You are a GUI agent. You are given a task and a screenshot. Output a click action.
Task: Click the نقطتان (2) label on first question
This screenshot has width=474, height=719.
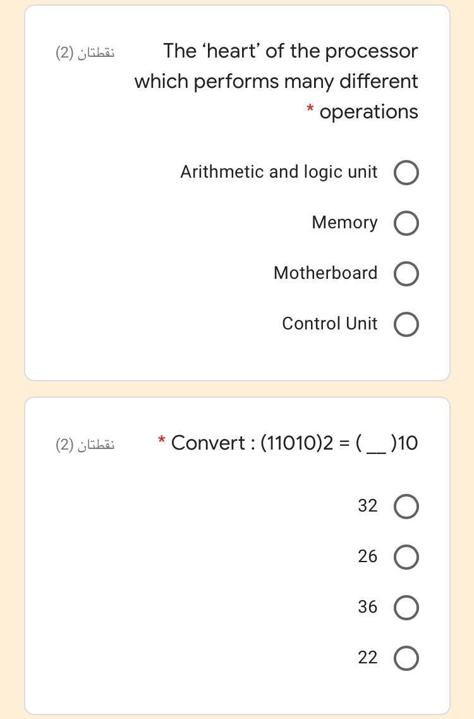click(87, 52)
